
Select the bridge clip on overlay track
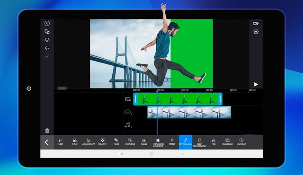click(x=189, y=112)
